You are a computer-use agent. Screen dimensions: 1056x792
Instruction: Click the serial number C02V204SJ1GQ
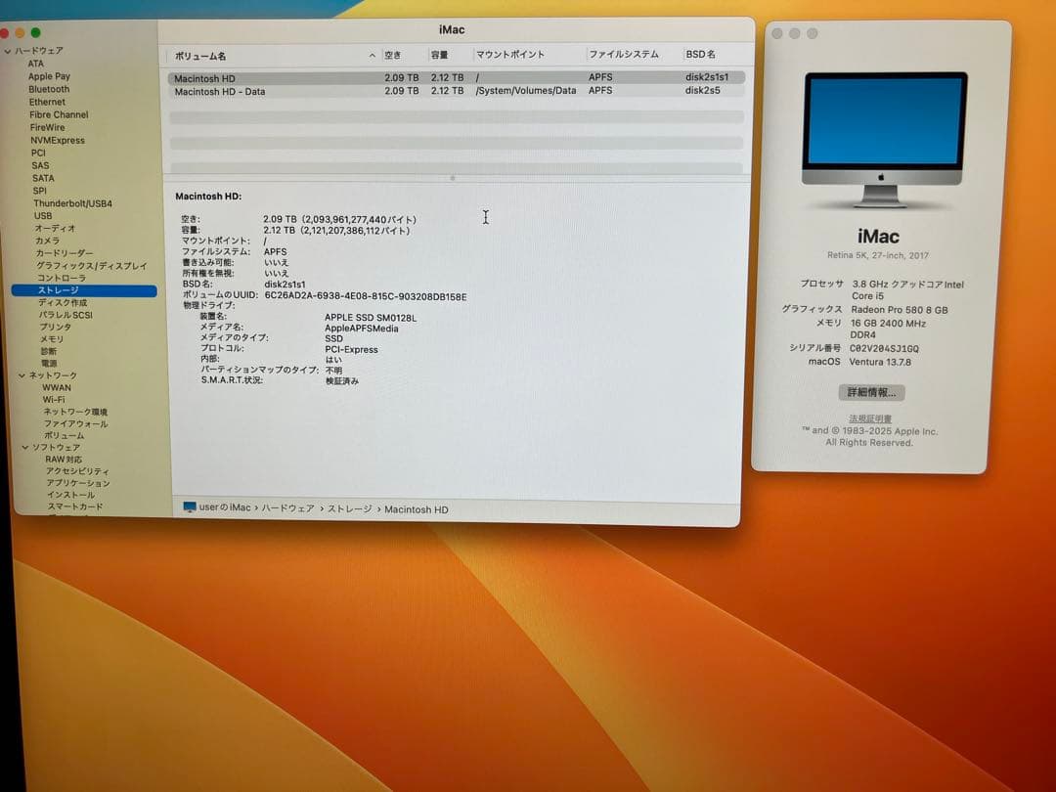click(x=884, y=348)
